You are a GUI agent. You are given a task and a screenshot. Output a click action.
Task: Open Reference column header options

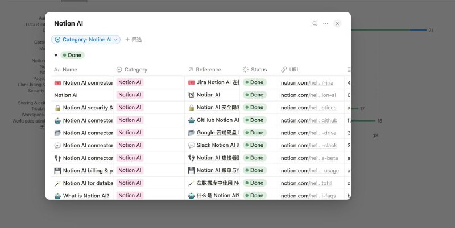[205, 70]
